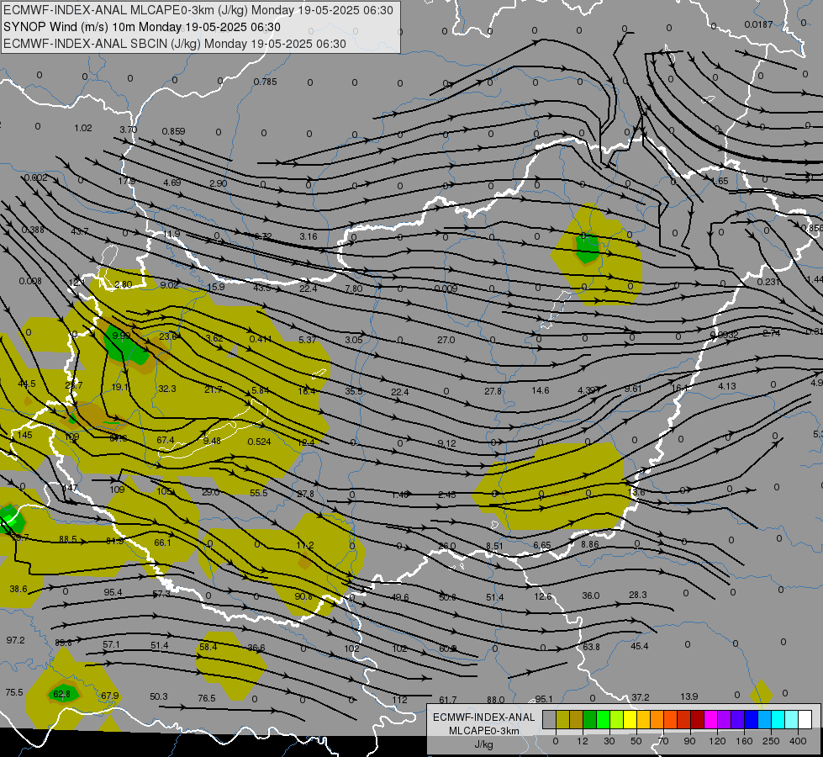Click the map value '55.5'

259,493
